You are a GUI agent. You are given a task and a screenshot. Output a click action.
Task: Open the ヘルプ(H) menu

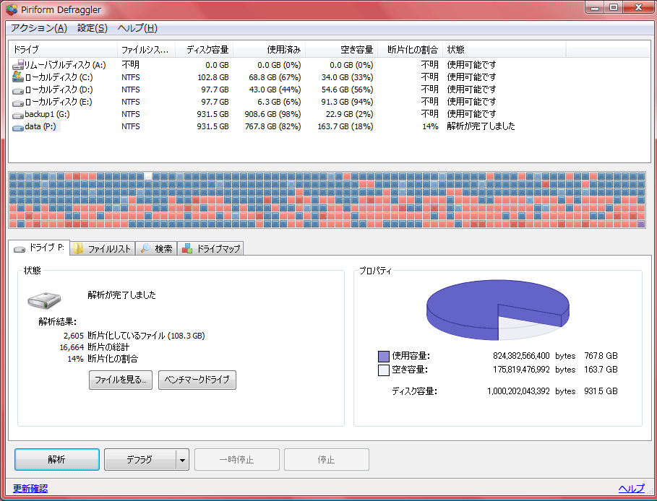[x=137, y=28]
